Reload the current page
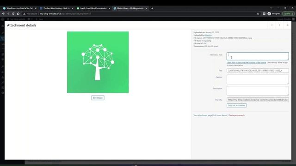296x166 pixels. pyautogui.click(x=13, y=14)
